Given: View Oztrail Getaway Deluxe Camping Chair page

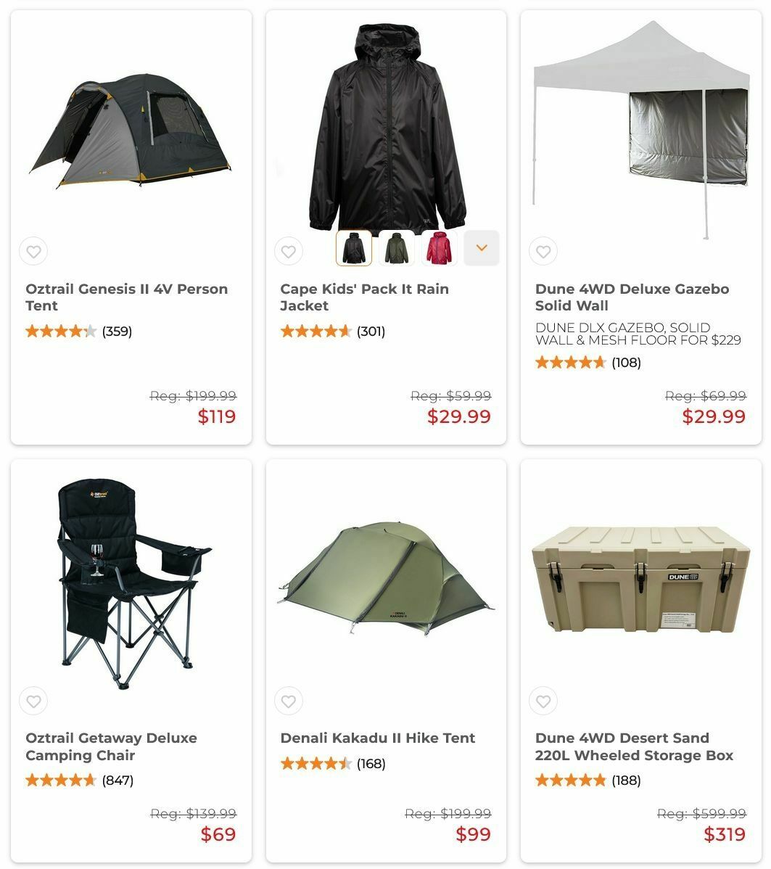Looking at the screenshot, I should 112,746.
